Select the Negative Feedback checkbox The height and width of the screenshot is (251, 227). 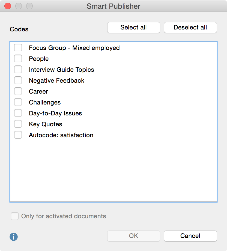tap(18, 80)
